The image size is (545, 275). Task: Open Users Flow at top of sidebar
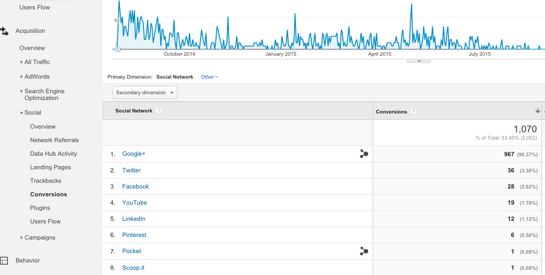[x=35, y=7]
